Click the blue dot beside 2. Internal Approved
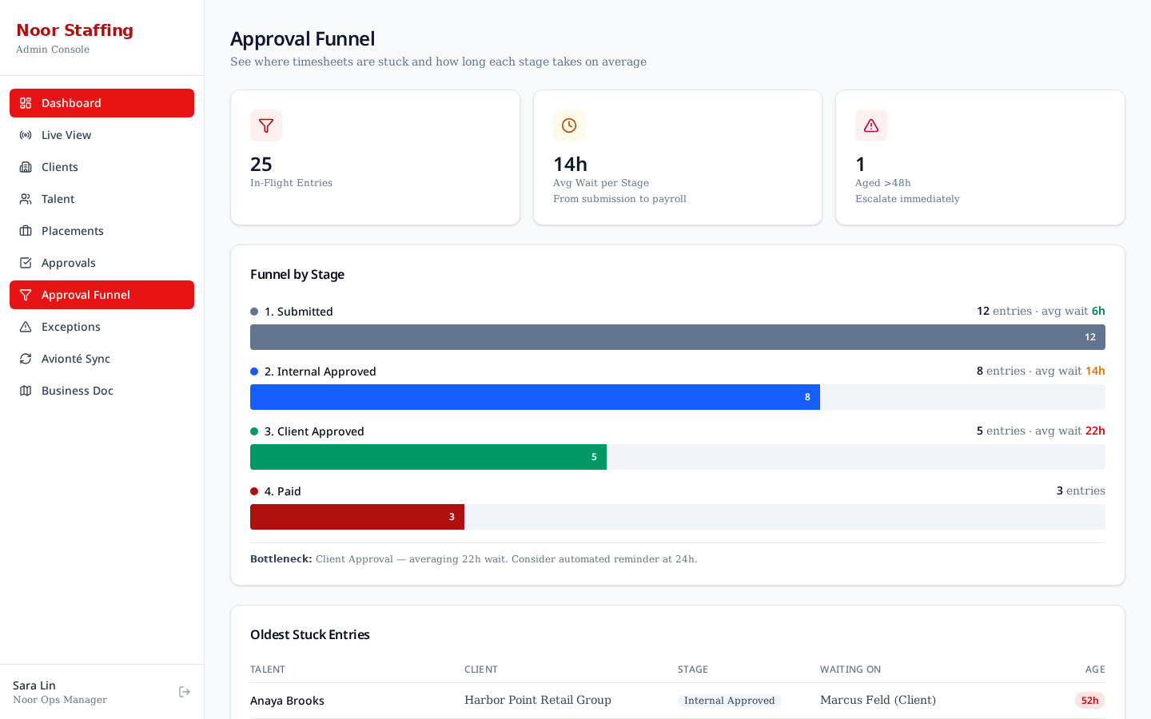1151x719 pixels. [x=254, y=371]
